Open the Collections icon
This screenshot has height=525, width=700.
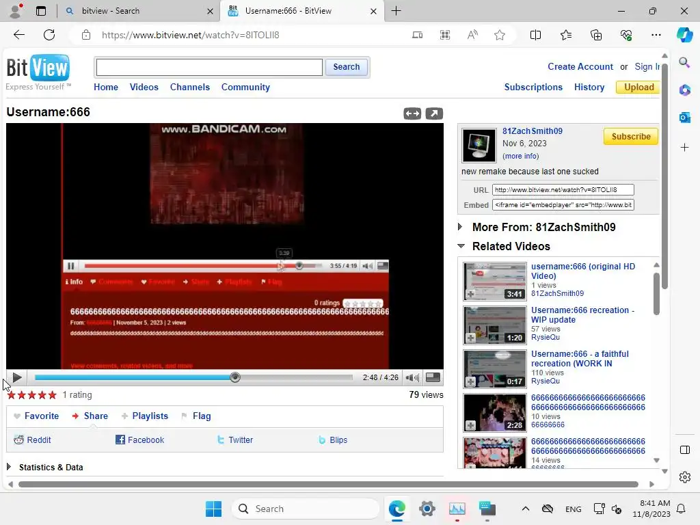point(596,35)
